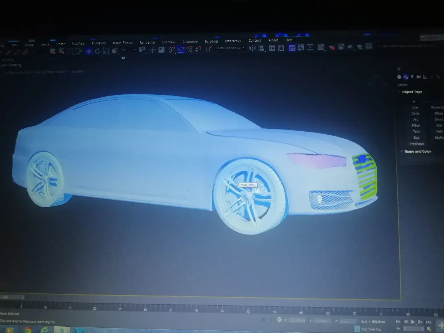This screenshot has width=444, height=333.
Task: Open the Views menu
Action: pyautogui.click(x=45, y=44)
